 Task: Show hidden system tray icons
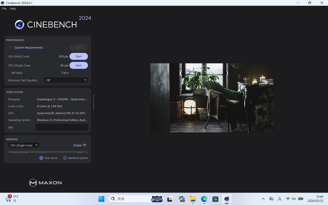(x=263, y=199)
